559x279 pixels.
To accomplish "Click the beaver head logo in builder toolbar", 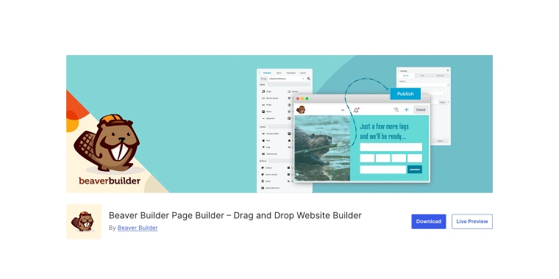I will [x=301, y=109].
